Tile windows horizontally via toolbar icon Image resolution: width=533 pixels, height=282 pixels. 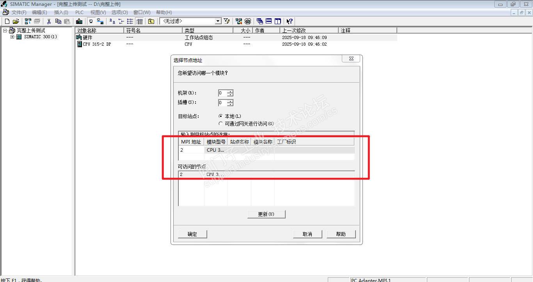[x=269, y=21]
